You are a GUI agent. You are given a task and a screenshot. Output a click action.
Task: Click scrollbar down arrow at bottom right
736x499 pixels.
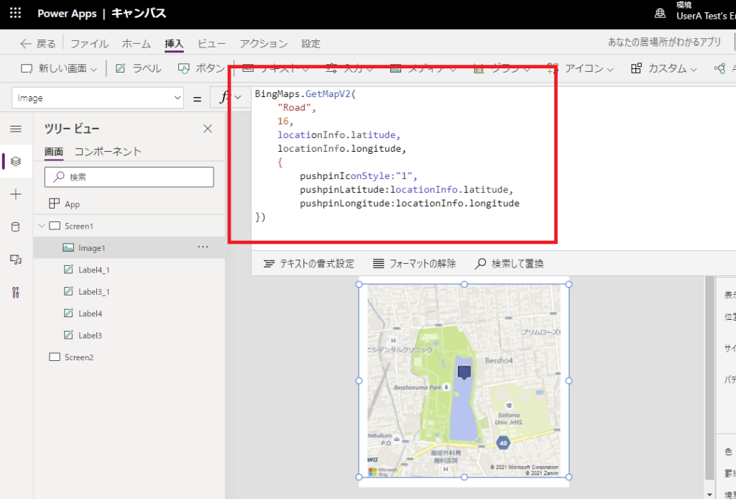709,494
